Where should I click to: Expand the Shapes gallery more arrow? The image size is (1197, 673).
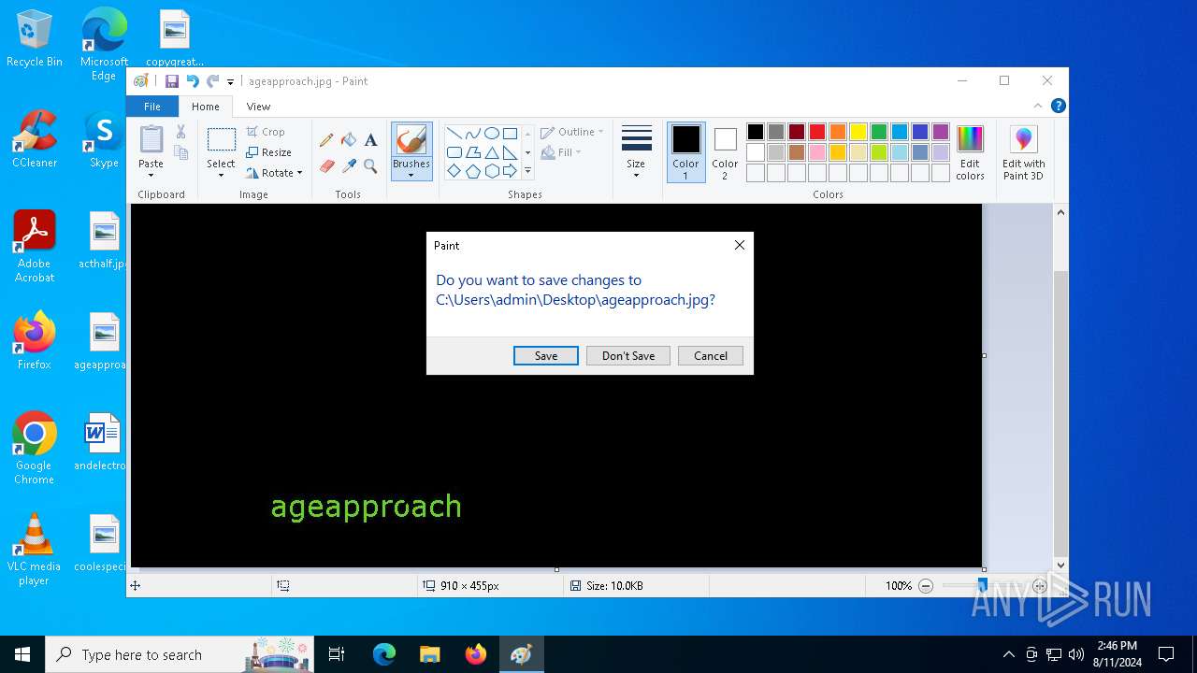point(527,171)
